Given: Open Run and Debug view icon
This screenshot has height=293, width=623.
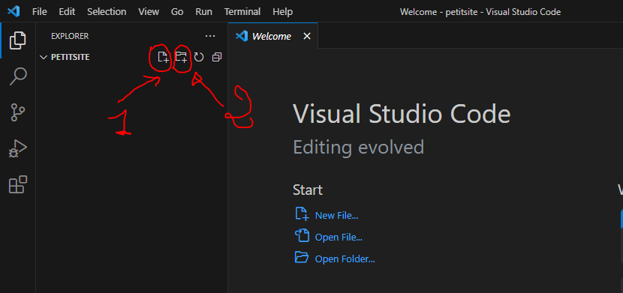Looking at the screenshot, I should pyautogui.click(x=18, y=148).
